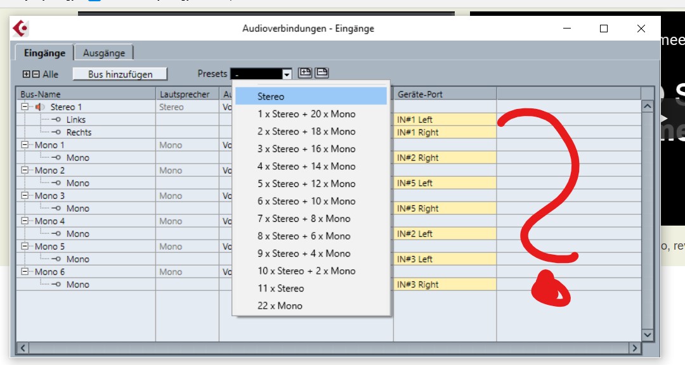This screenshot has width=685, height=365.
Task: Select the 22 x Mono preset
Action: 280,305
